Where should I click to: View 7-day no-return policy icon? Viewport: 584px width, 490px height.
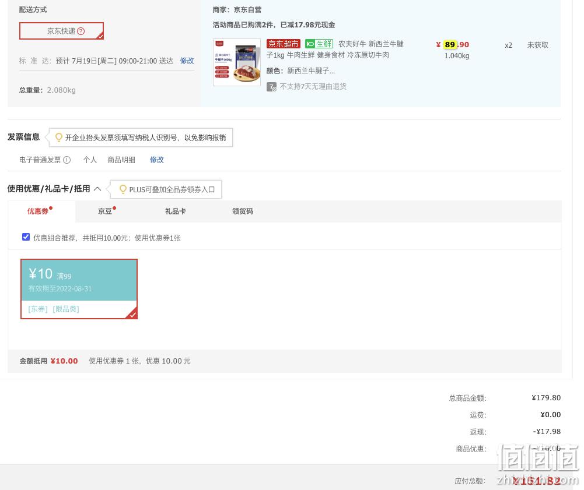coord(271,87)
